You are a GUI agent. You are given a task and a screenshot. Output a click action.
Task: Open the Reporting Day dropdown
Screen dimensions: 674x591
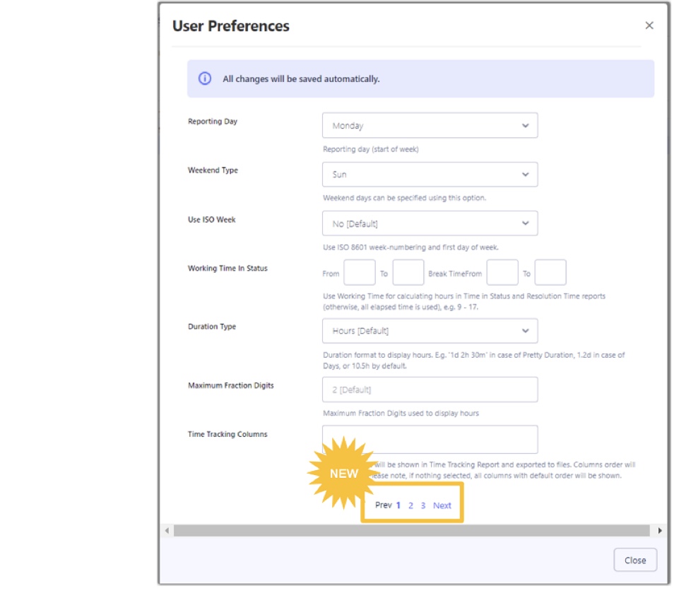click(x=430, y=126)
